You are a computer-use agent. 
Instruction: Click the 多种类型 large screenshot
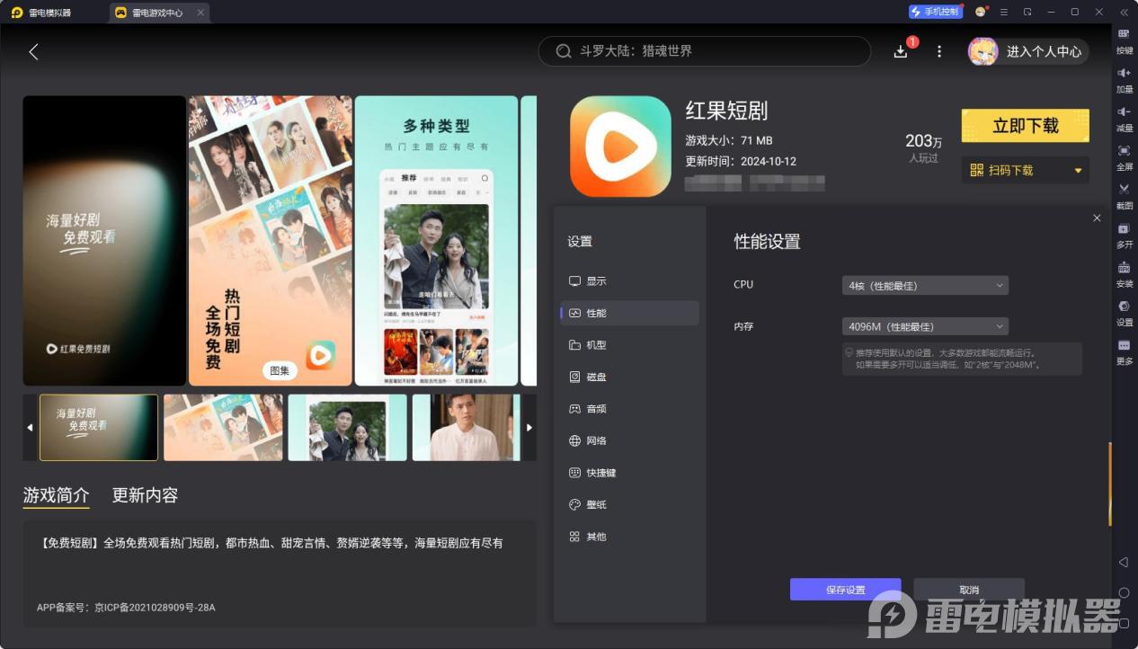(436, 241)
